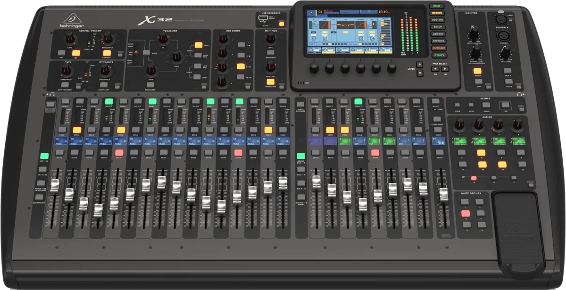Click the MONITOR LEVEL knob
This screenshot has height=290, width=566.
(474, 33)
